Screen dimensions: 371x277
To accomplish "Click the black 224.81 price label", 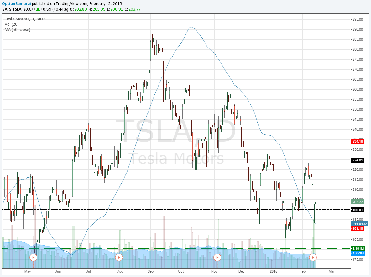I will pos(358,160).
